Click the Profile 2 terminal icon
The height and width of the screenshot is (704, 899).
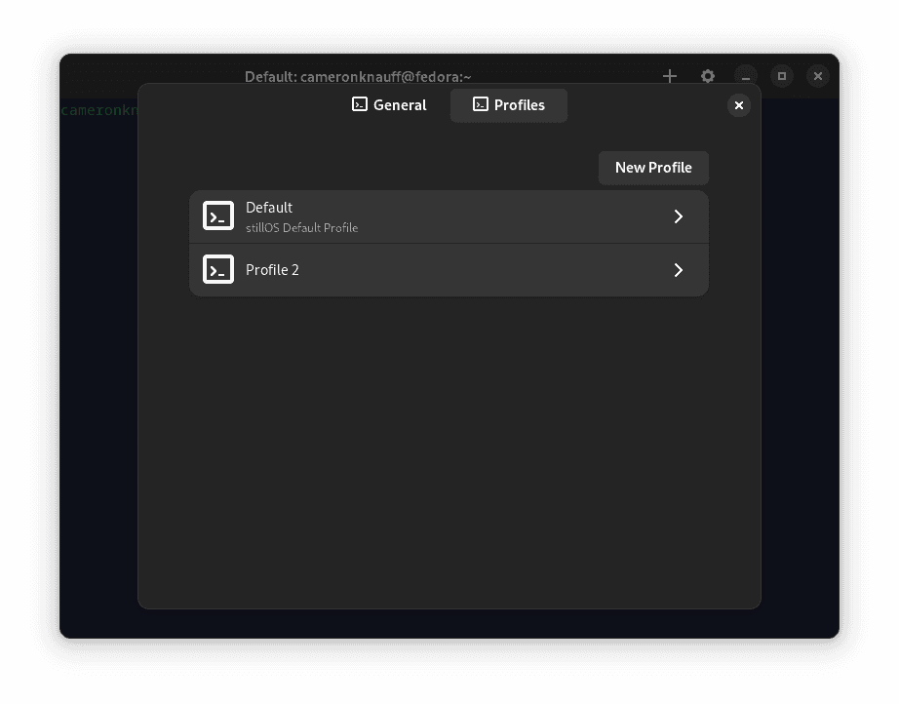[x=218, y=269]
